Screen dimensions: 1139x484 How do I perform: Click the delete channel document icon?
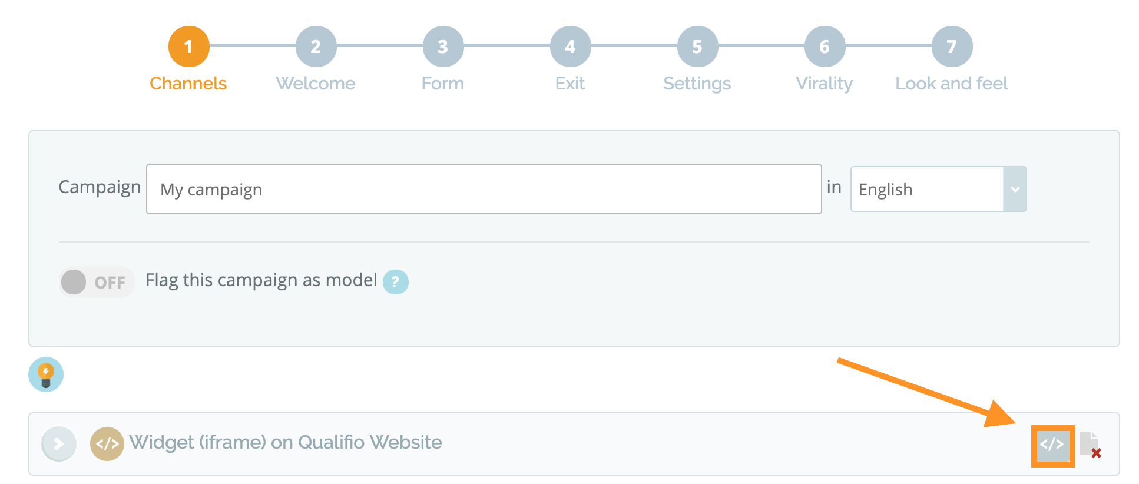(1090, 445)
